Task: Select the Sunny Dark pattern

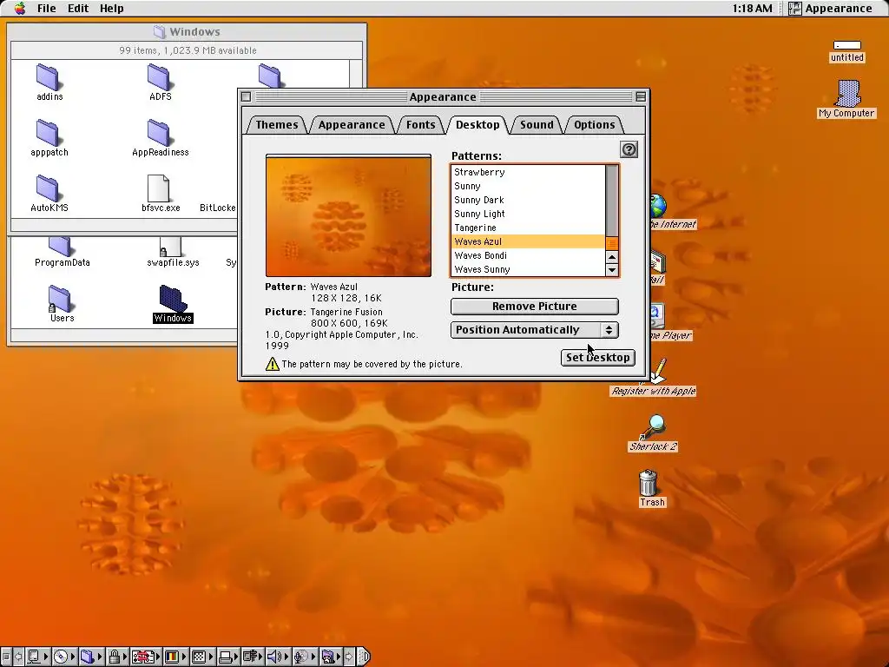Action: [529, 200]
